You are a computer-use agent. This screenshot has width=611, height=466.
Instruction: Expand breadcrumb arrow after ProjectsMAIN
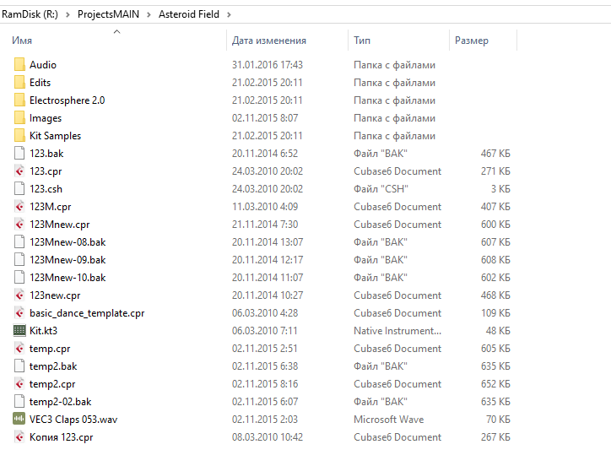(149, 15)
